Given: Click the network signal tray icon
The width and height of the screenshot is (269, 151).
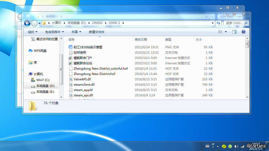Looking at the screenshot, I should pyautogui.click(x=242, y=146).
